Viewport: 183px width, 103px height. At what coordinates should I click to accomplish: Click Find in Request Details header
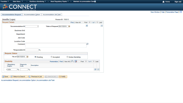click(x=72, y=22)
